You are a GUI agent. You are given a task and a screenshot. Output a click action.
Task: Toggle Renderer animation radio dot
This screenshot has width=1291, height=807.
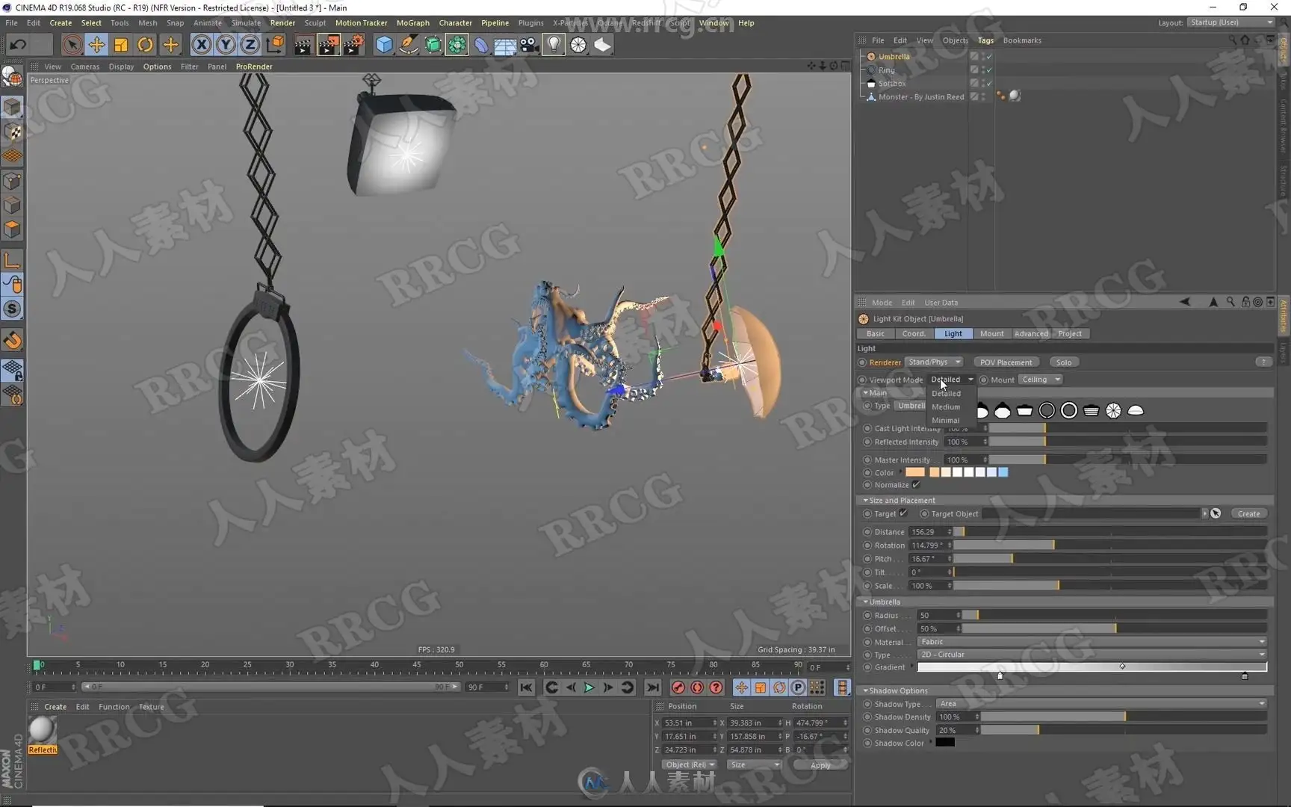(862, 362)
